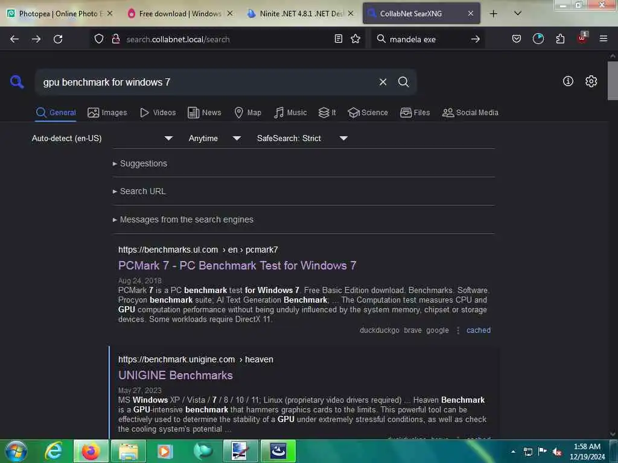The image size is (618, 463).
Task: Open Anytime time range dropdown
Action: pyautogui.click(x=214, y=138)
